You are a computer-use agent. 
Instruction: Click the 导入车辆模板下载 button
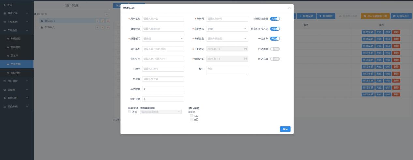375,16
